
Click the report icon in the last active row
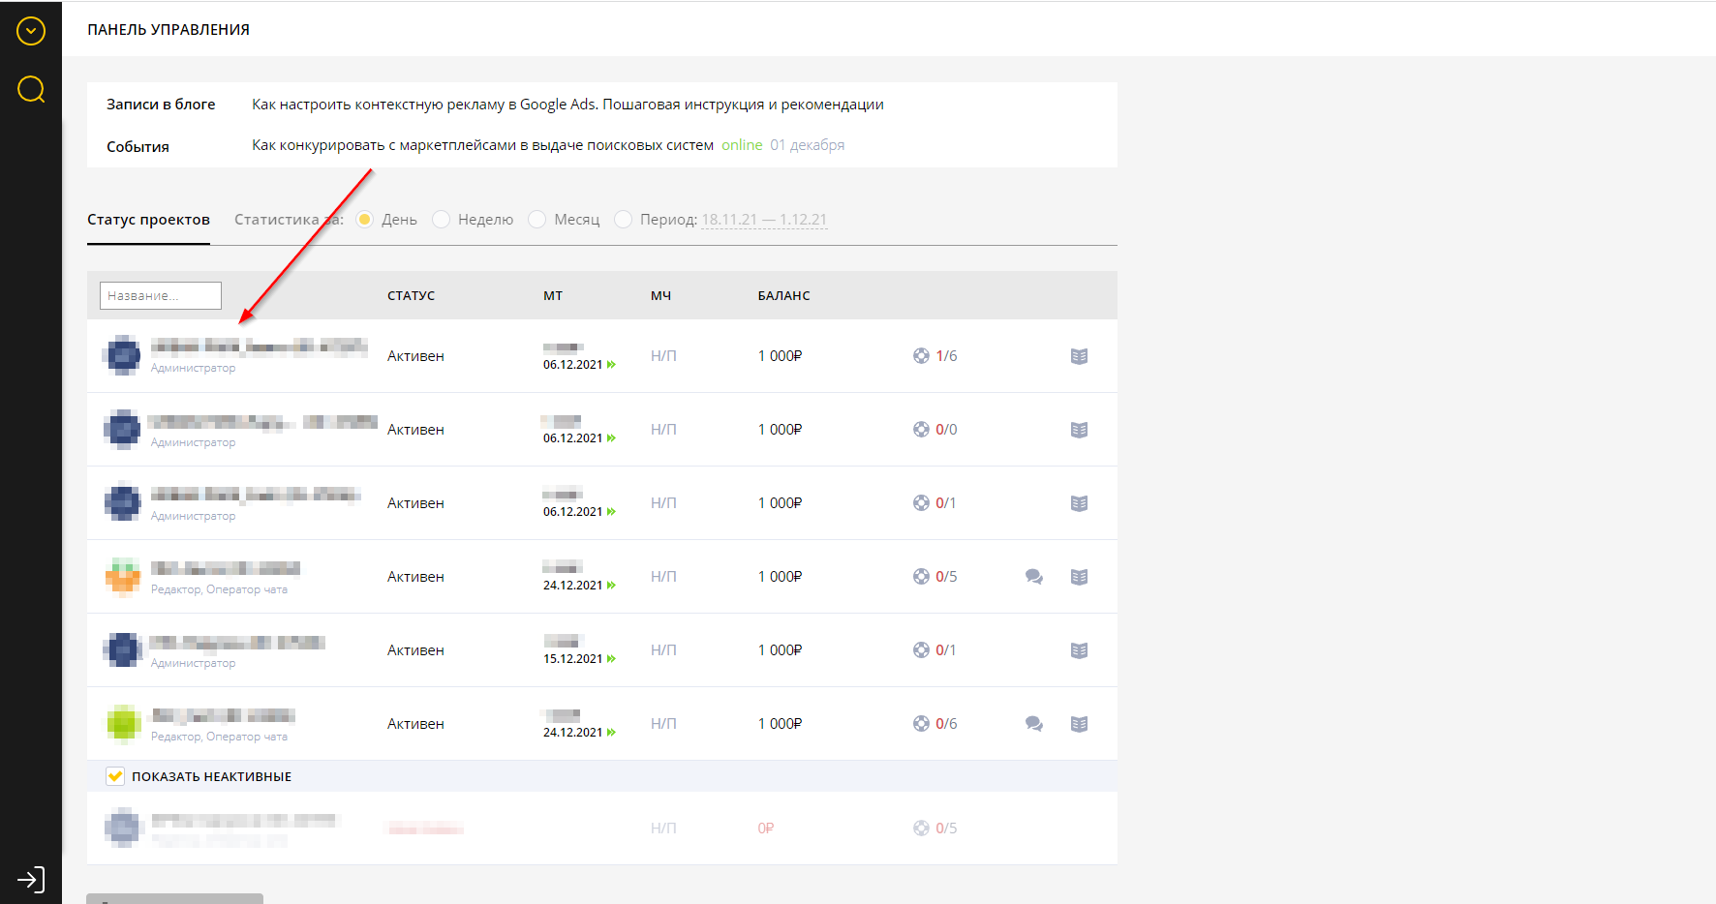coord(1079,724)
